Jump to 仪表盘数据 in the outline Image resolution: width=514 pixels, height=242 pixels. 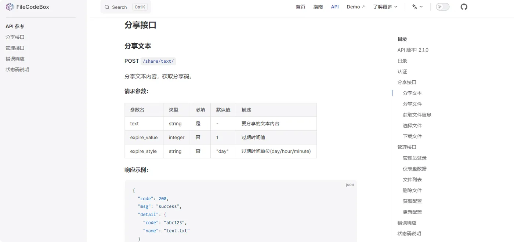tap(415, 169)
